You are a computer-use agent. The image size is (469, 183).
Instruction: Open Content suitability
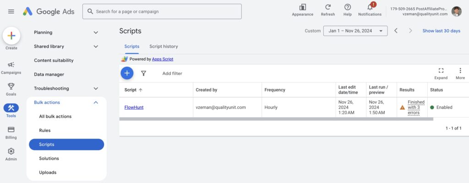point(54,60)
